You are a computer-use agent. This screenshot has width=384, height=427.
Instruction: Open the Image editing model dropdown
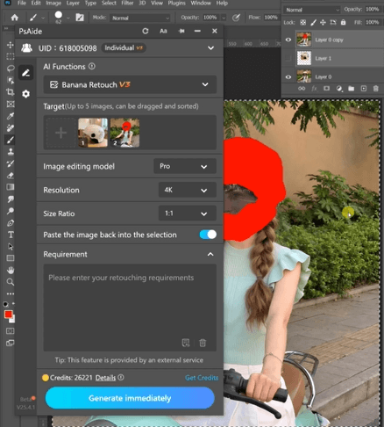[185, 166]
